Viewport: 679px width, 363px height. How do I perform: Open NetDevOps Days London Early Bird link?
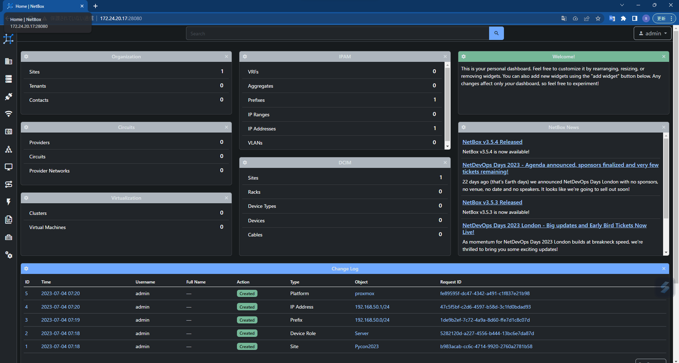(555, 229)
